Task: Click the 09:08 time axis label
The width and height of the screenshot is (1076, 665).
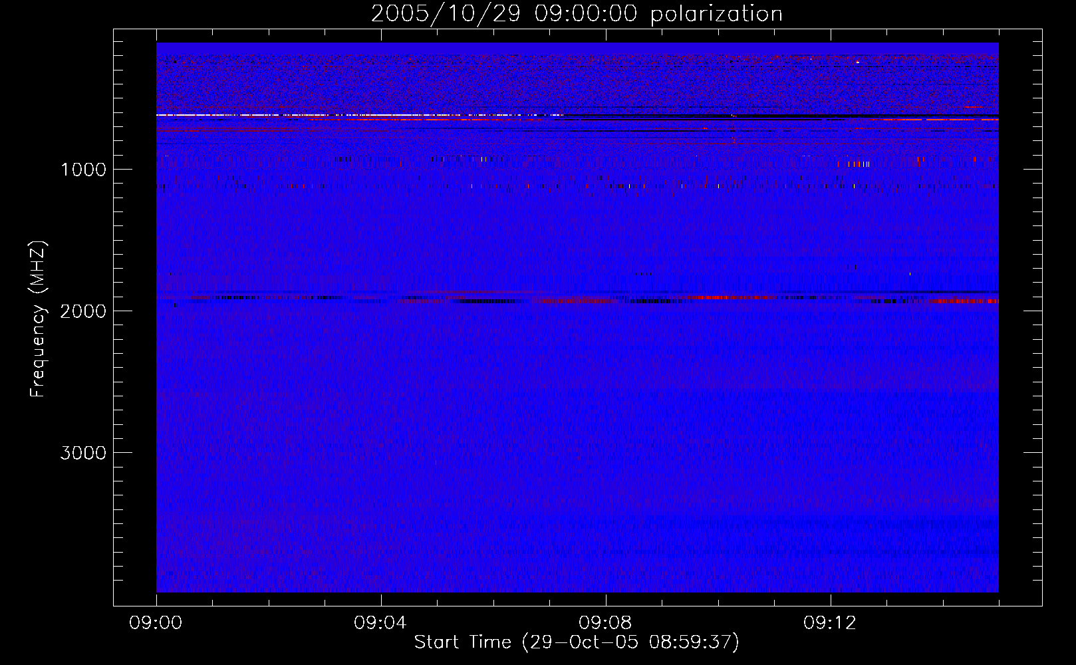Action: (605, 623)
